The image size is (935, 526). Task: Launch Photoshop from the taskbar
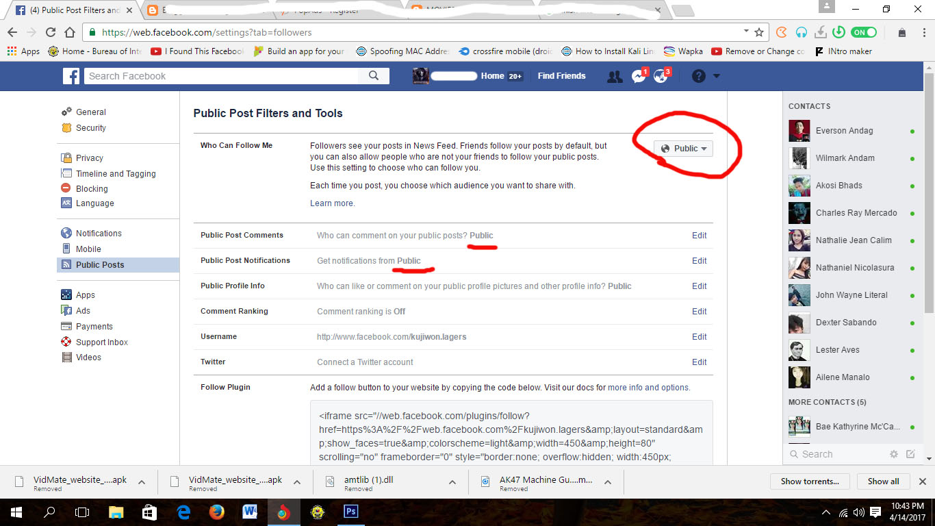[350, 512]
